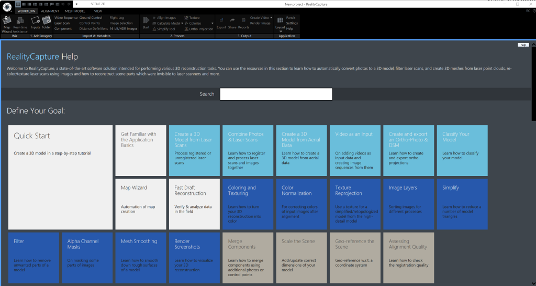Open the Texture Reprojection tile
Viewport: 536px width, 286px height.
pos(355,204)
